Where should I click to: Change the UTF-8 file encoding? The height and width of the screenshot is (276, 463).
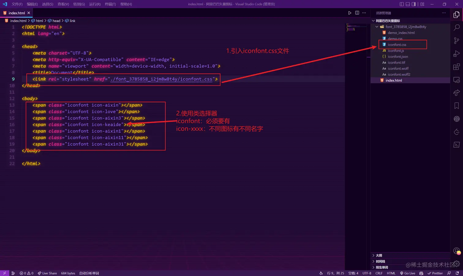[367, 273]
